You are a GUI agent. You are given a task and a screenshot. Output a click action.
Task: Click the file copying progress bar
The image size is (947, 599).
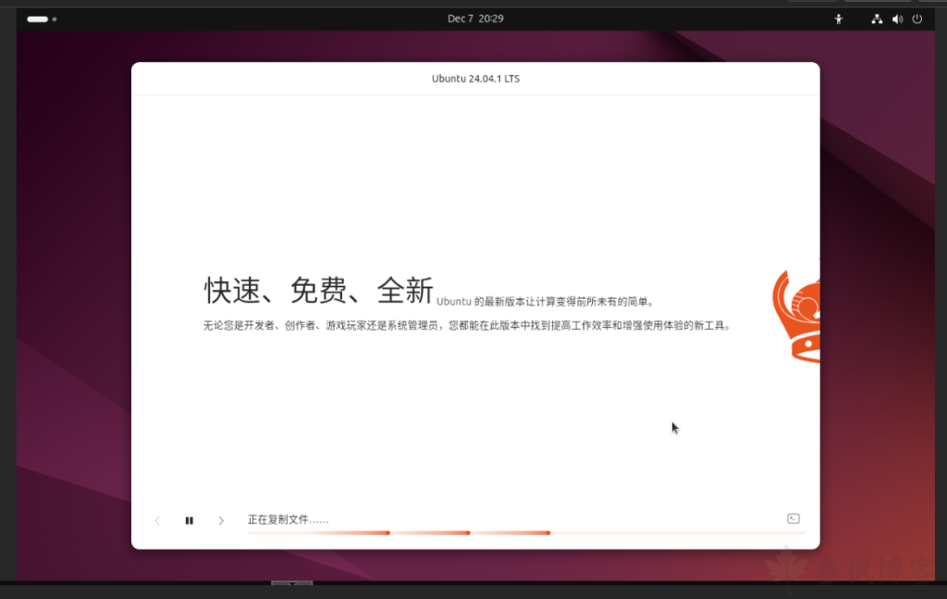coord(526,533)
